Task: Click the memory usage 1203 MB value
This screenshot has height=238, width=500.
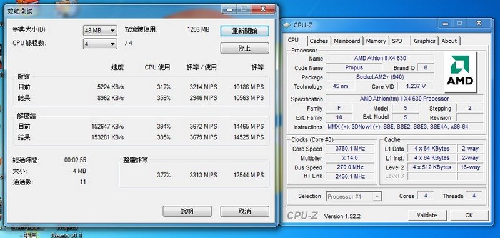Action: pos(198,29)
